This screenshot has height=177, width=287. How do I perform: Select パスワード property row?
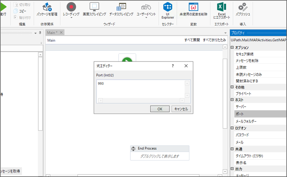point(260,135)
